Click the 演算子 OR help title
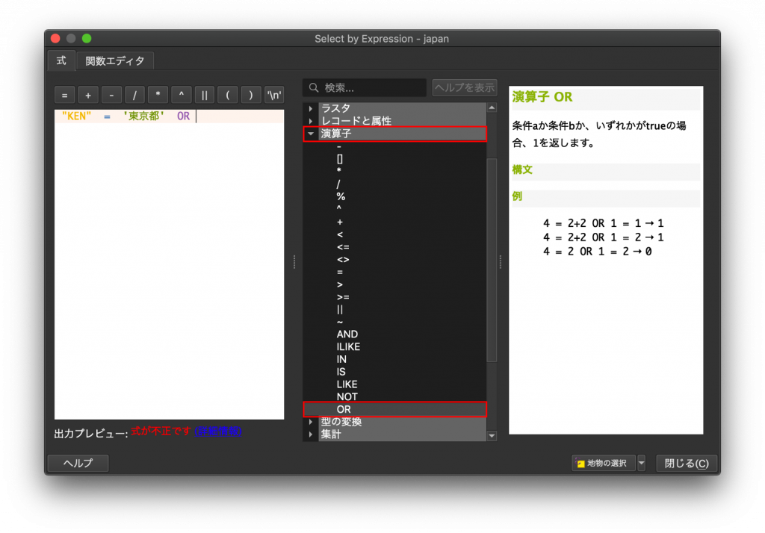Image resolution: width=765 pixels, height=533 pixels. coord(542,97)
